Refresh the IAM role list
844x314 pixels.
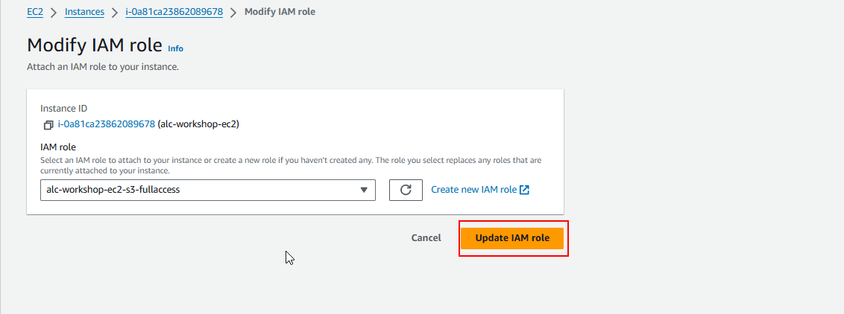[406, 190]
